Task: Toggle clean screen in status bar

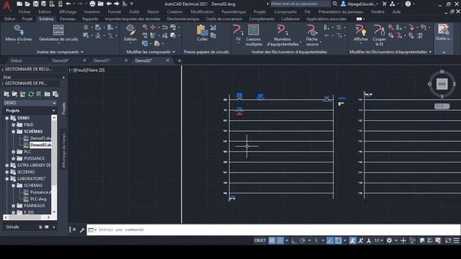Action: (448, 240)
